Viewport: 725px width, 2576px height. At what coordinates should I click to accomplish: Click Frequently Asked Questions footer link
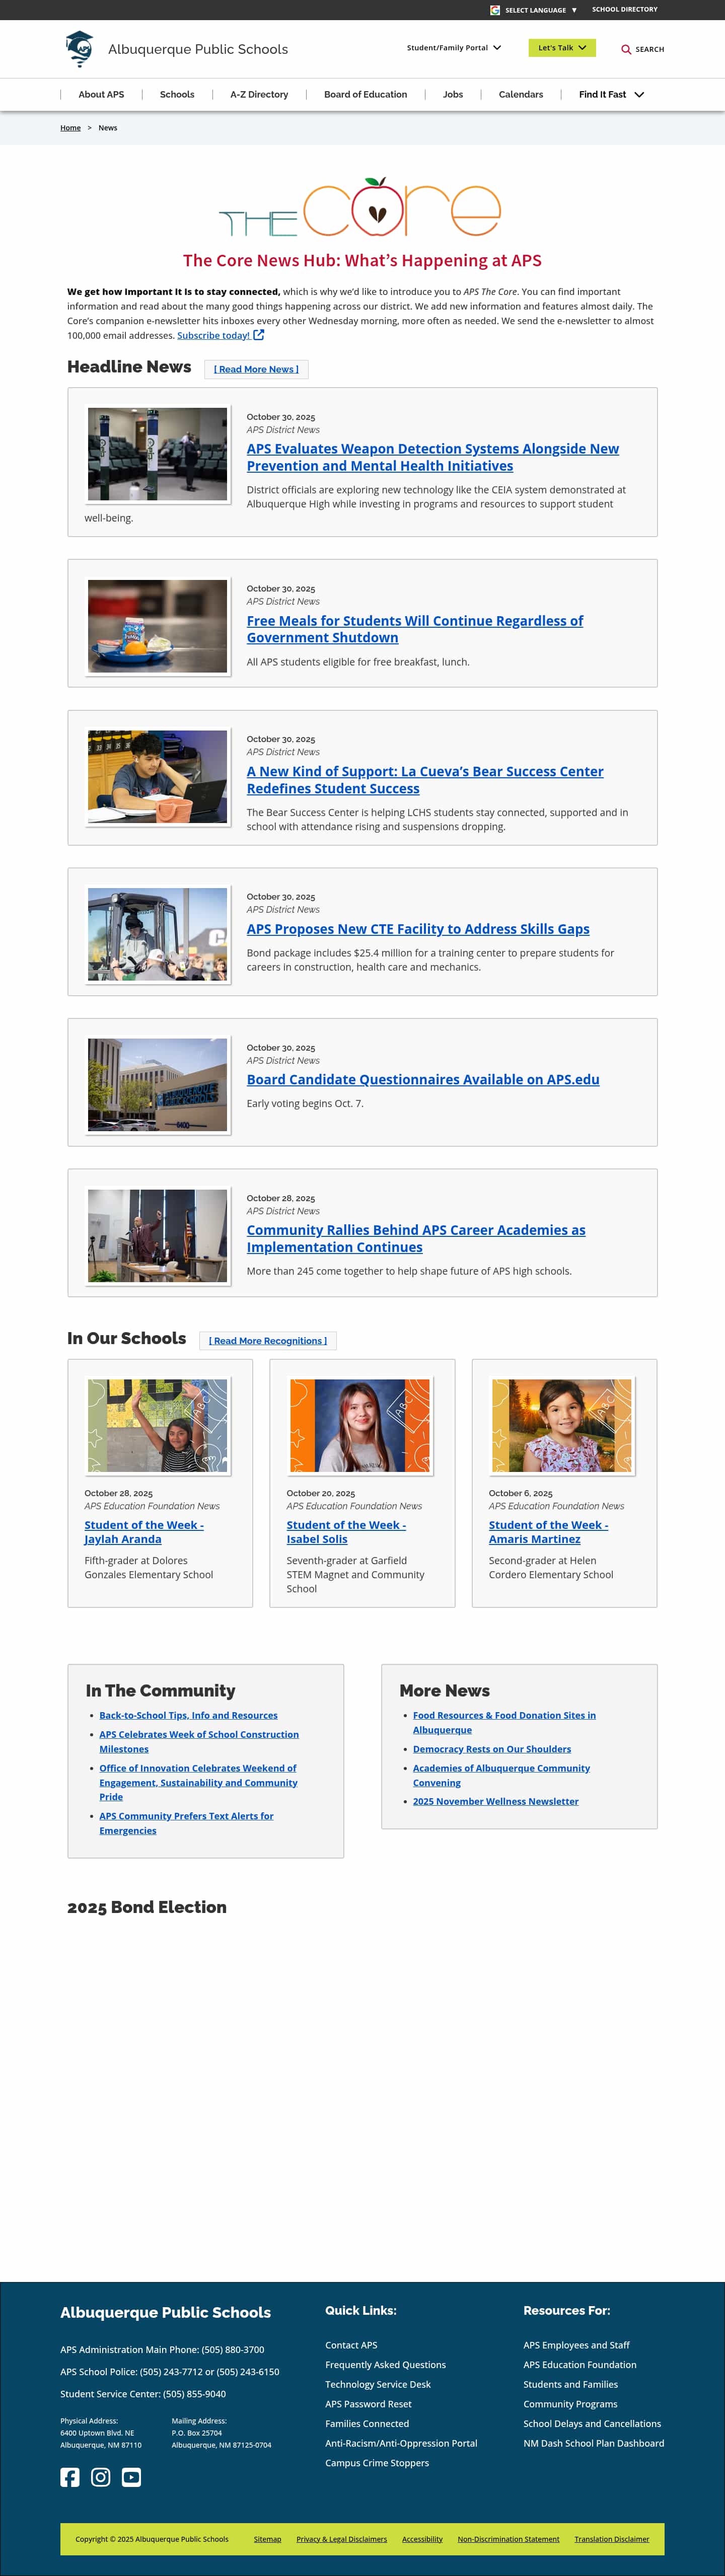click(385, 2365)
